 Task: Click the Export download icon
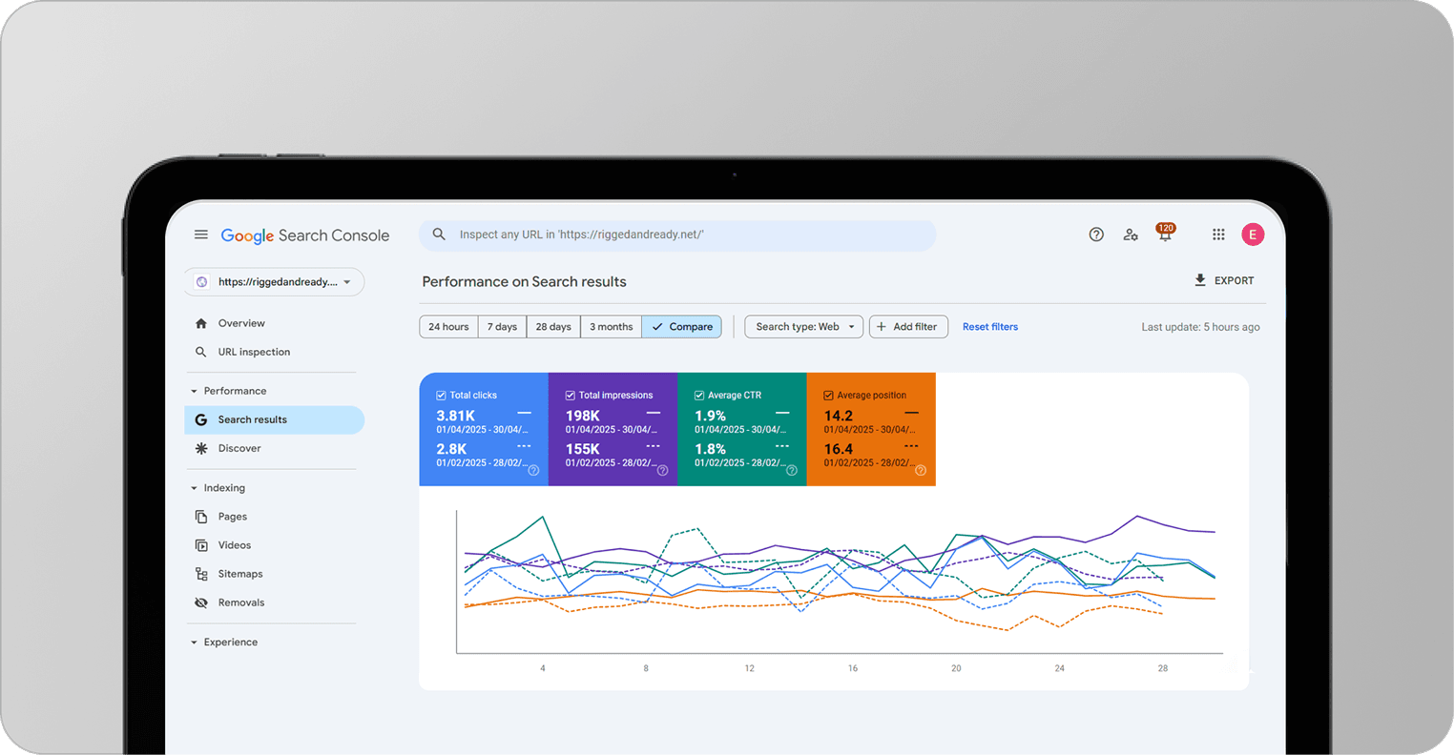(x=1200, y=280)
